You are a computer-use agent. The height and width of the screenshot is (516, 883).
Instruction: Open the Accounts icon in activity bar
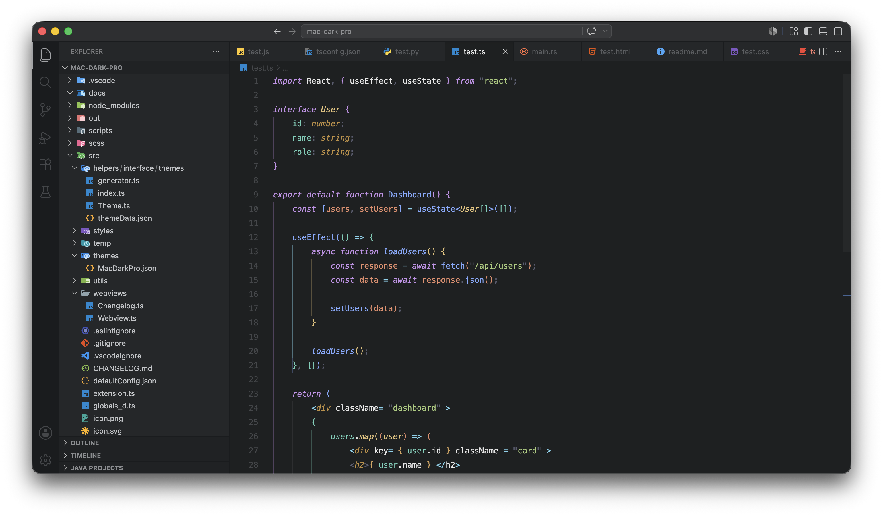tap(45, 433)
